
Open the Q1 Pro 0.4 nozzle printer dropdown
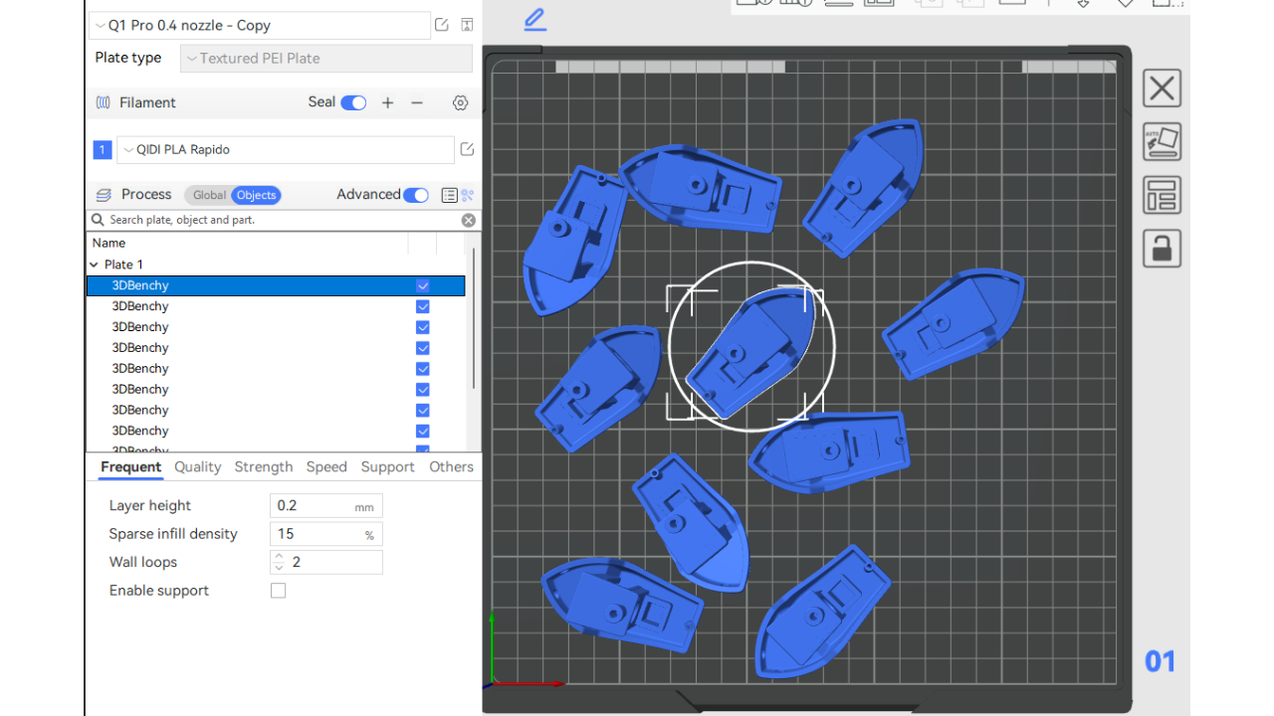pos(259,26)
